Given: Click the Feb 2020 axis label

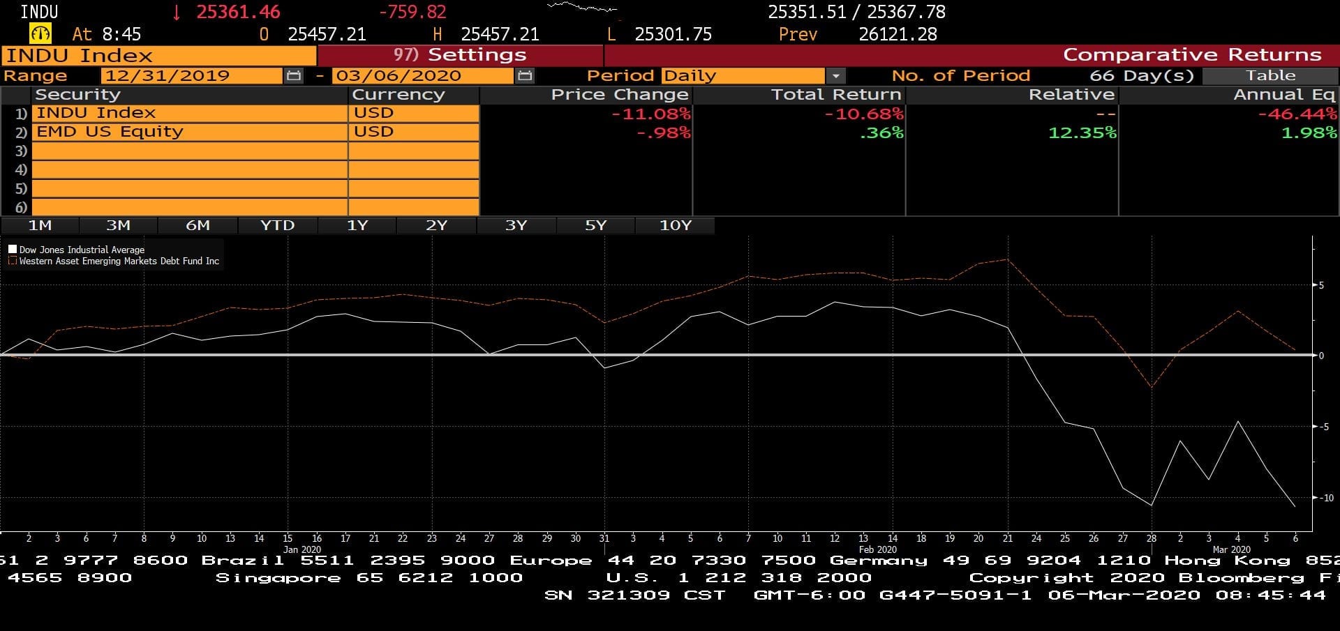Looking at the screenshot, I should pos(877,549).
